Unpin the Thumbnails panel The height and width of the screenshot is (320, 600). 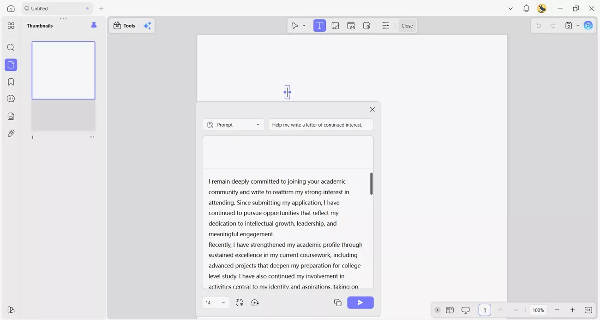pyautogui.click(x=94, y=25)
